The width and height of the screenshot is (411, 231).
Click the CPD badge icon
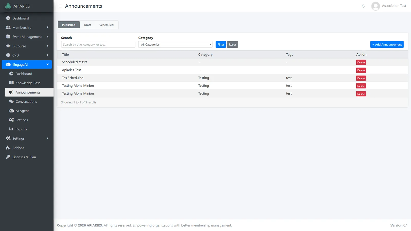[x=8, y=55]
